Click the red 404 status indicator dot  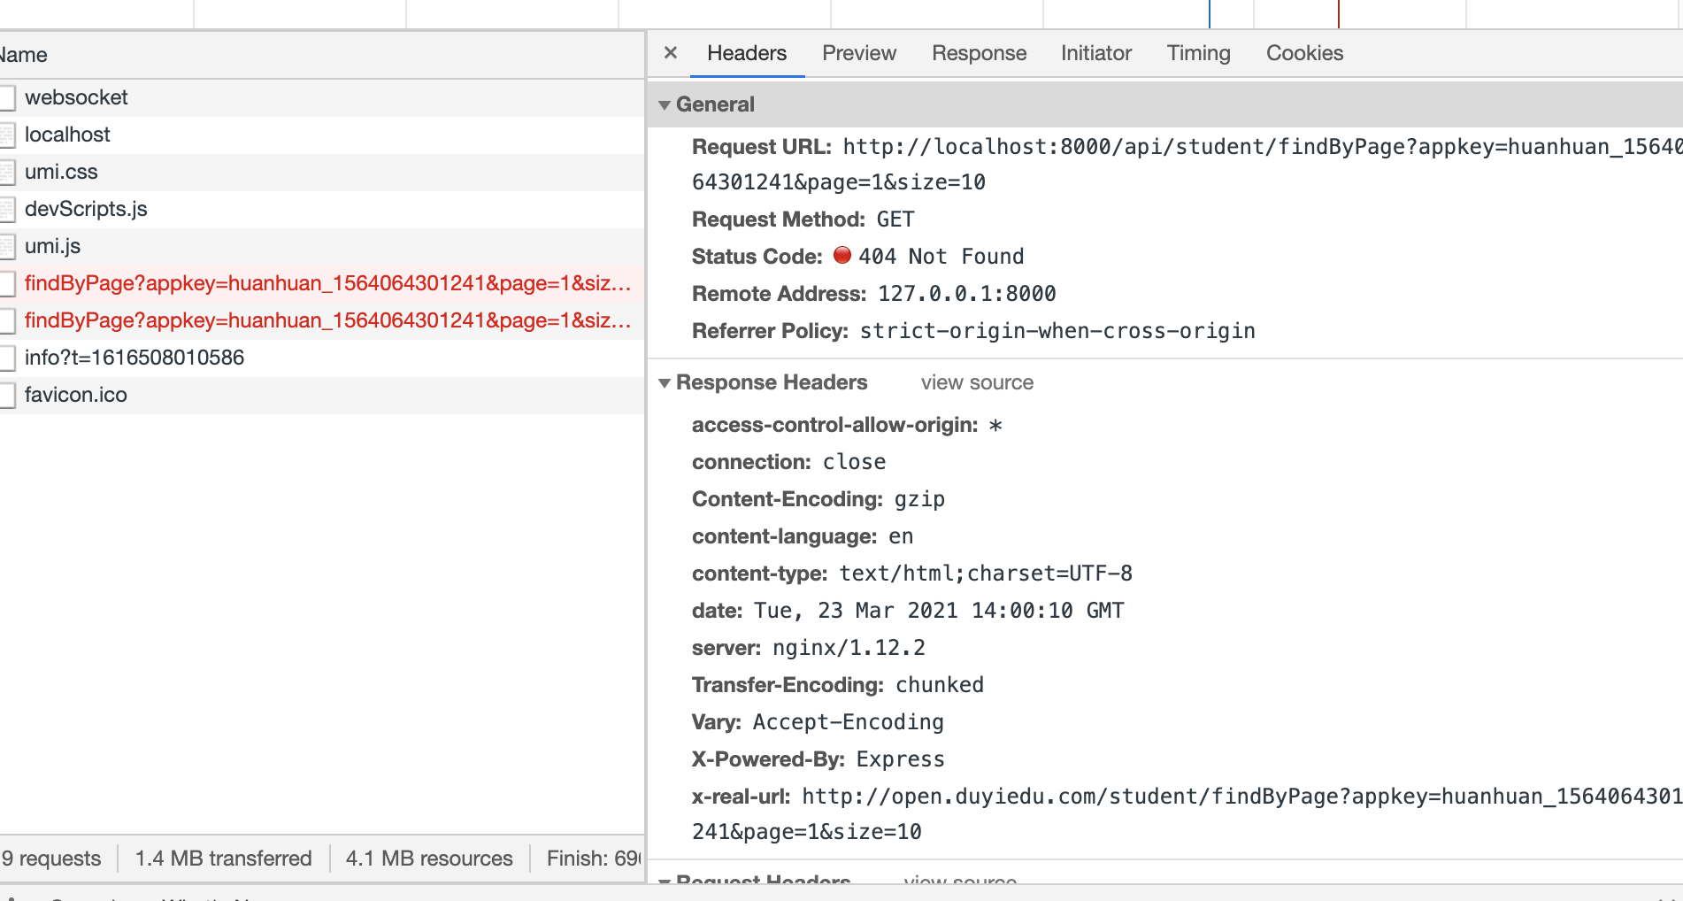click(x=843, y=256)
